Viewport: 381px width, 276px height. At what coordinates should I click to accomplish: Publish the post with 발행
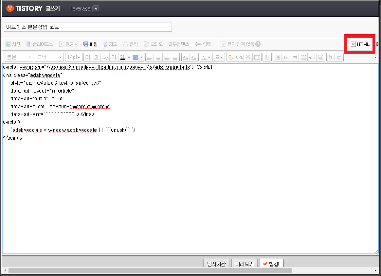(x=271, y=264)
